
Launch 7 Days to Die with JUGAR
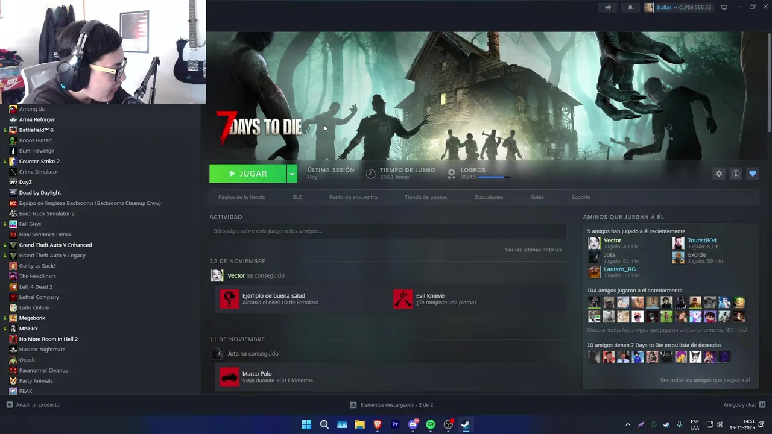pos(247,174)
